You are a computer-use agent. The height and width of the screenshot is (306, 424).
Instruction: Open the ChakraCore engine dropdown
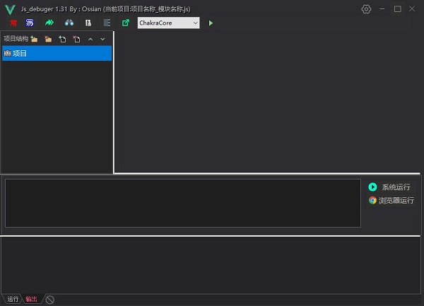coord(168,23)
